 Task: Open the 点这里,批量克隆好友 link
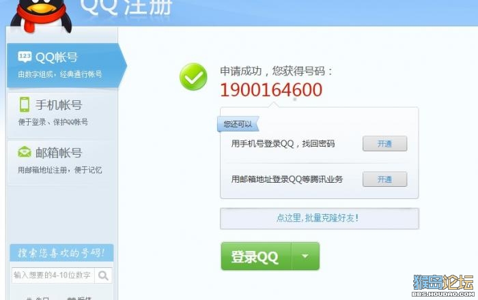click(319, 218)
